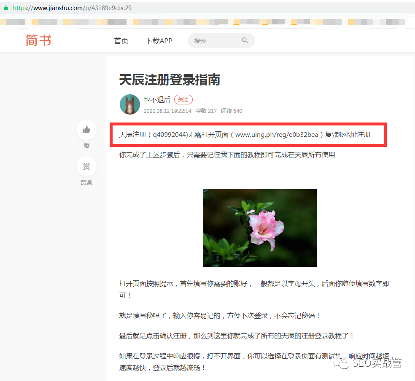Open the pink flower image
The image size is (415, 381).
(x=260, y=228)
